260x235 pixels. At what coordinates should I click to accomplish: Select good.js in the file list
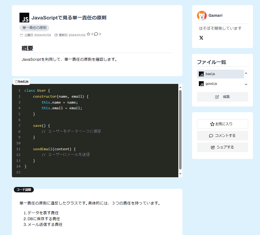click(220, 84)
